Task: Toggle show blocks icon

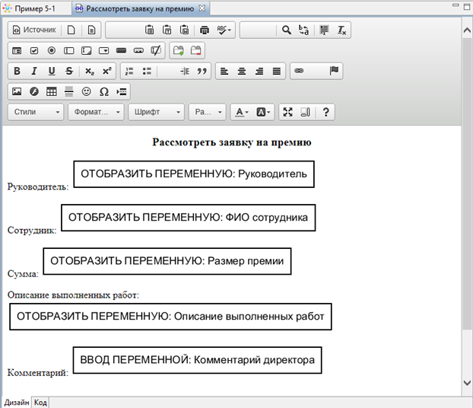Action: [305, 112]
